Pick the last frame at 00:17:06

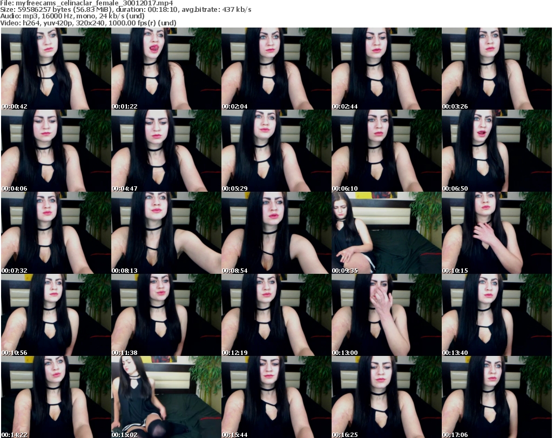tap(497, 397)
